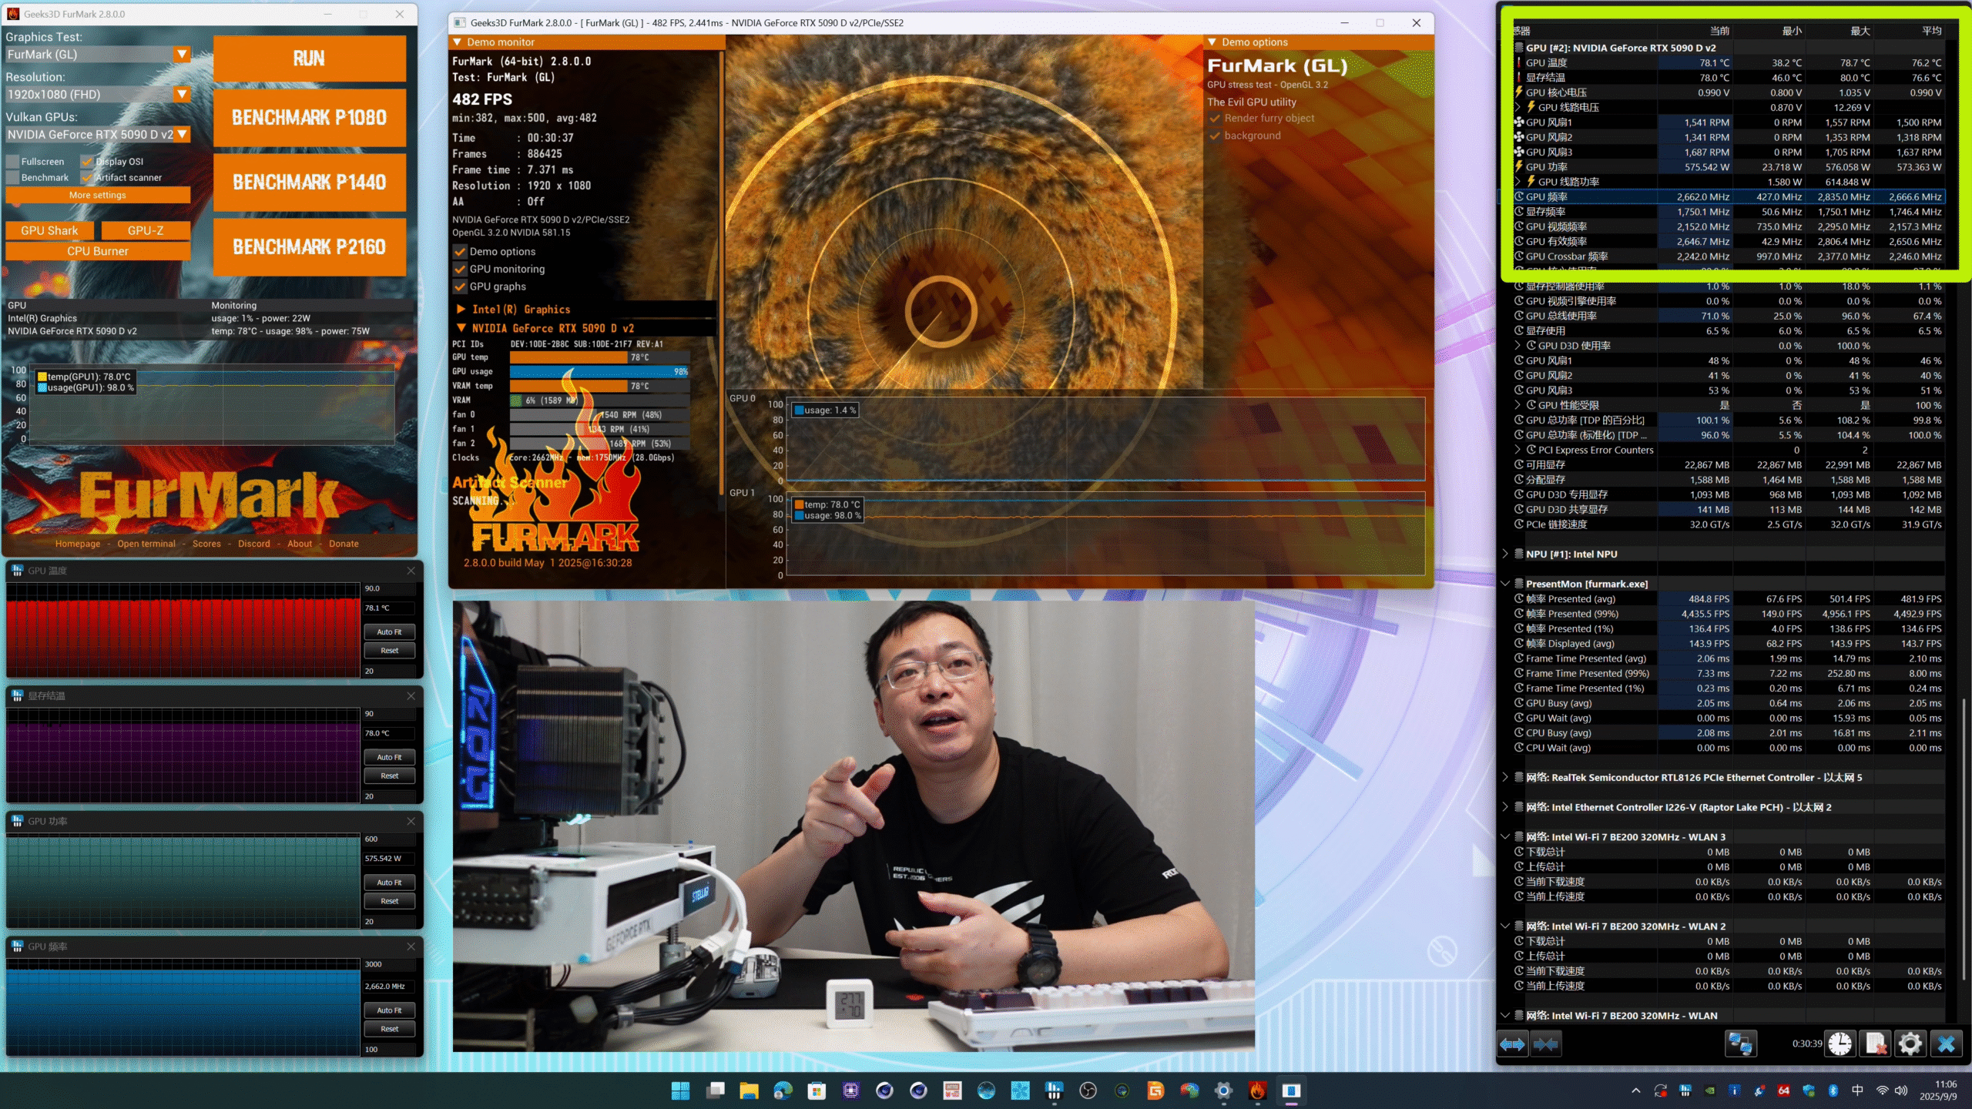1972x1109 pixels.
Task: Click the FurMark flame icon in taskbar
Action: coord(1257,1091)
